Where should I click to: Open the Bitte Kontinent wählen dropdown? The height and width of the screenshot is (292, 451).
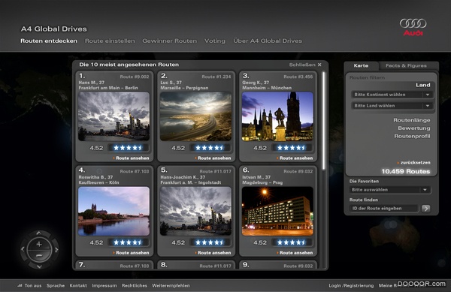[x=392, y=95]
